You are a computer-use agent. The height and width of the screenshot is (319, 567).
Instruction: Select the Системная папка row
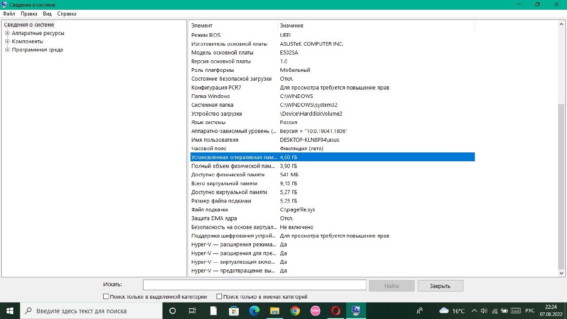[x=332, y=105]
